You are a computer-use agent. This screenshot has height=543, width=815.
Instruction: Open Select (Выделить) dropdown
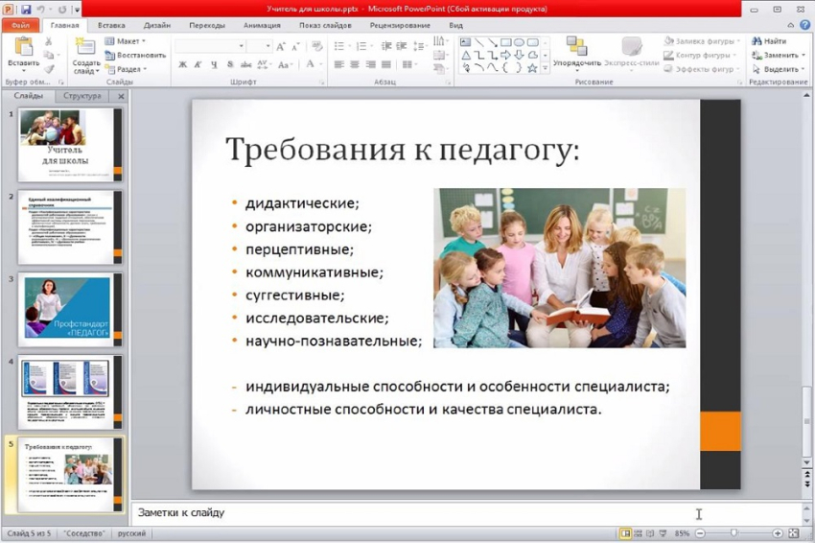click(x=779, y=69)
